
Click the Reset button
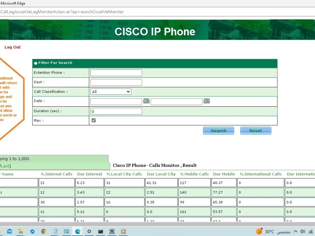255,131
